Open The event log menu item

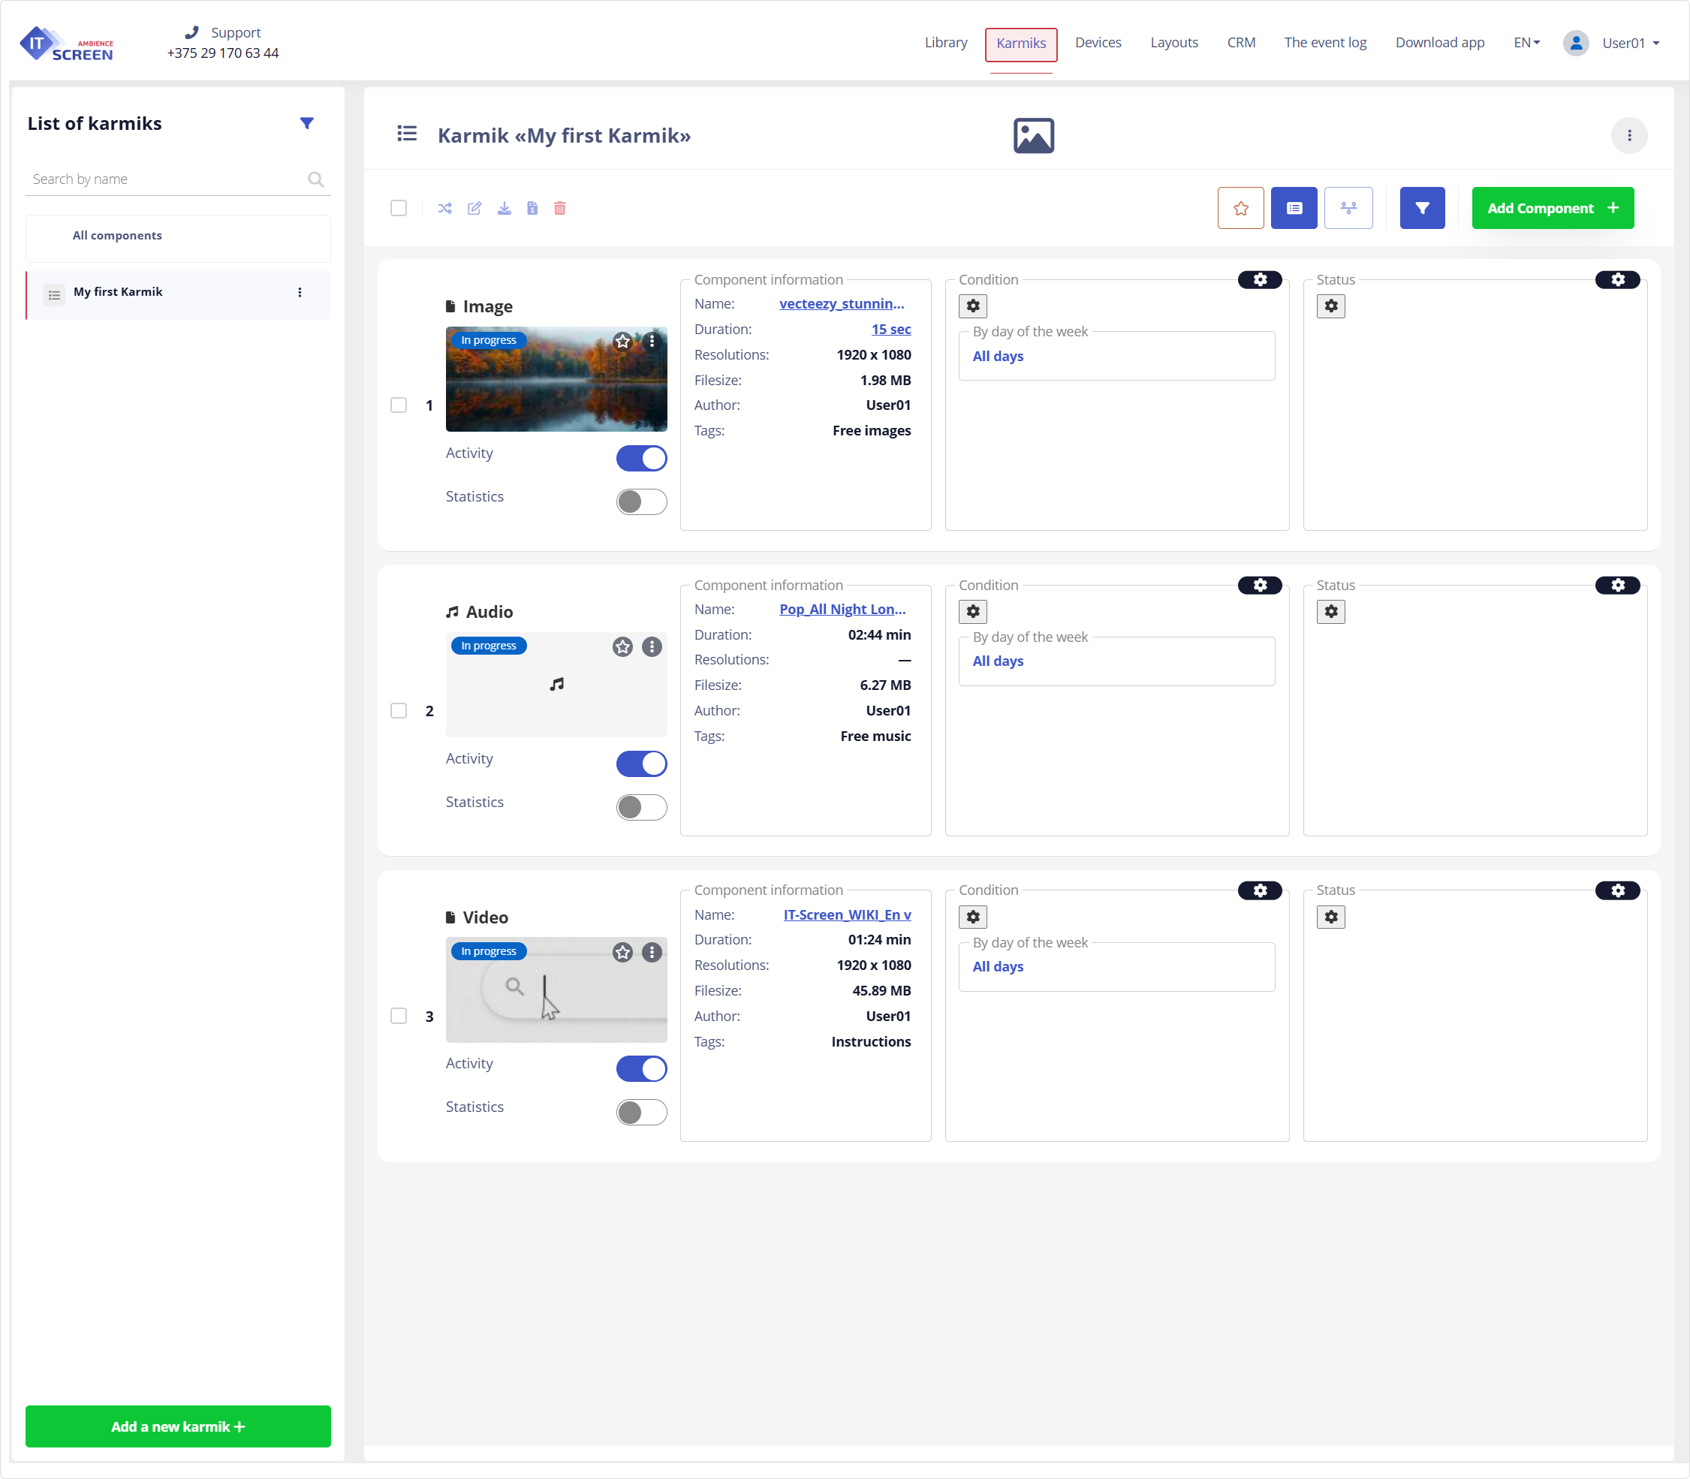point(1324,43)
